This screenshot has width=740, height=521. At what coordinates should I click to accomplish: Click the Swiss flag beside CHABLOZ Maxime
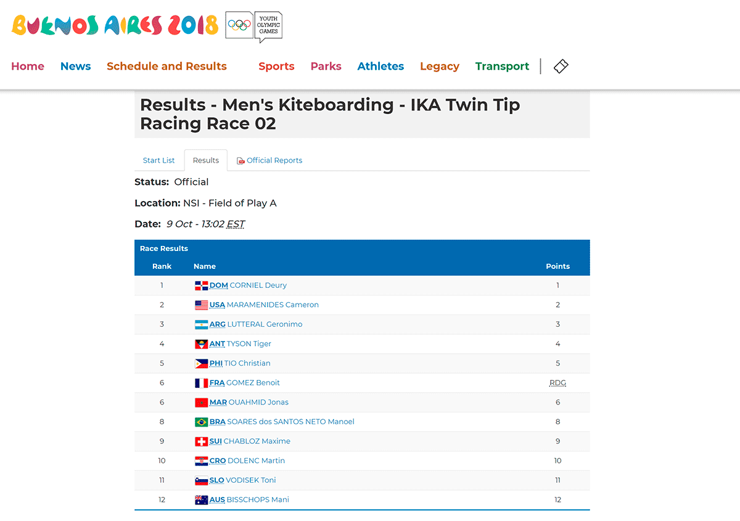click(x=202, y=441)
